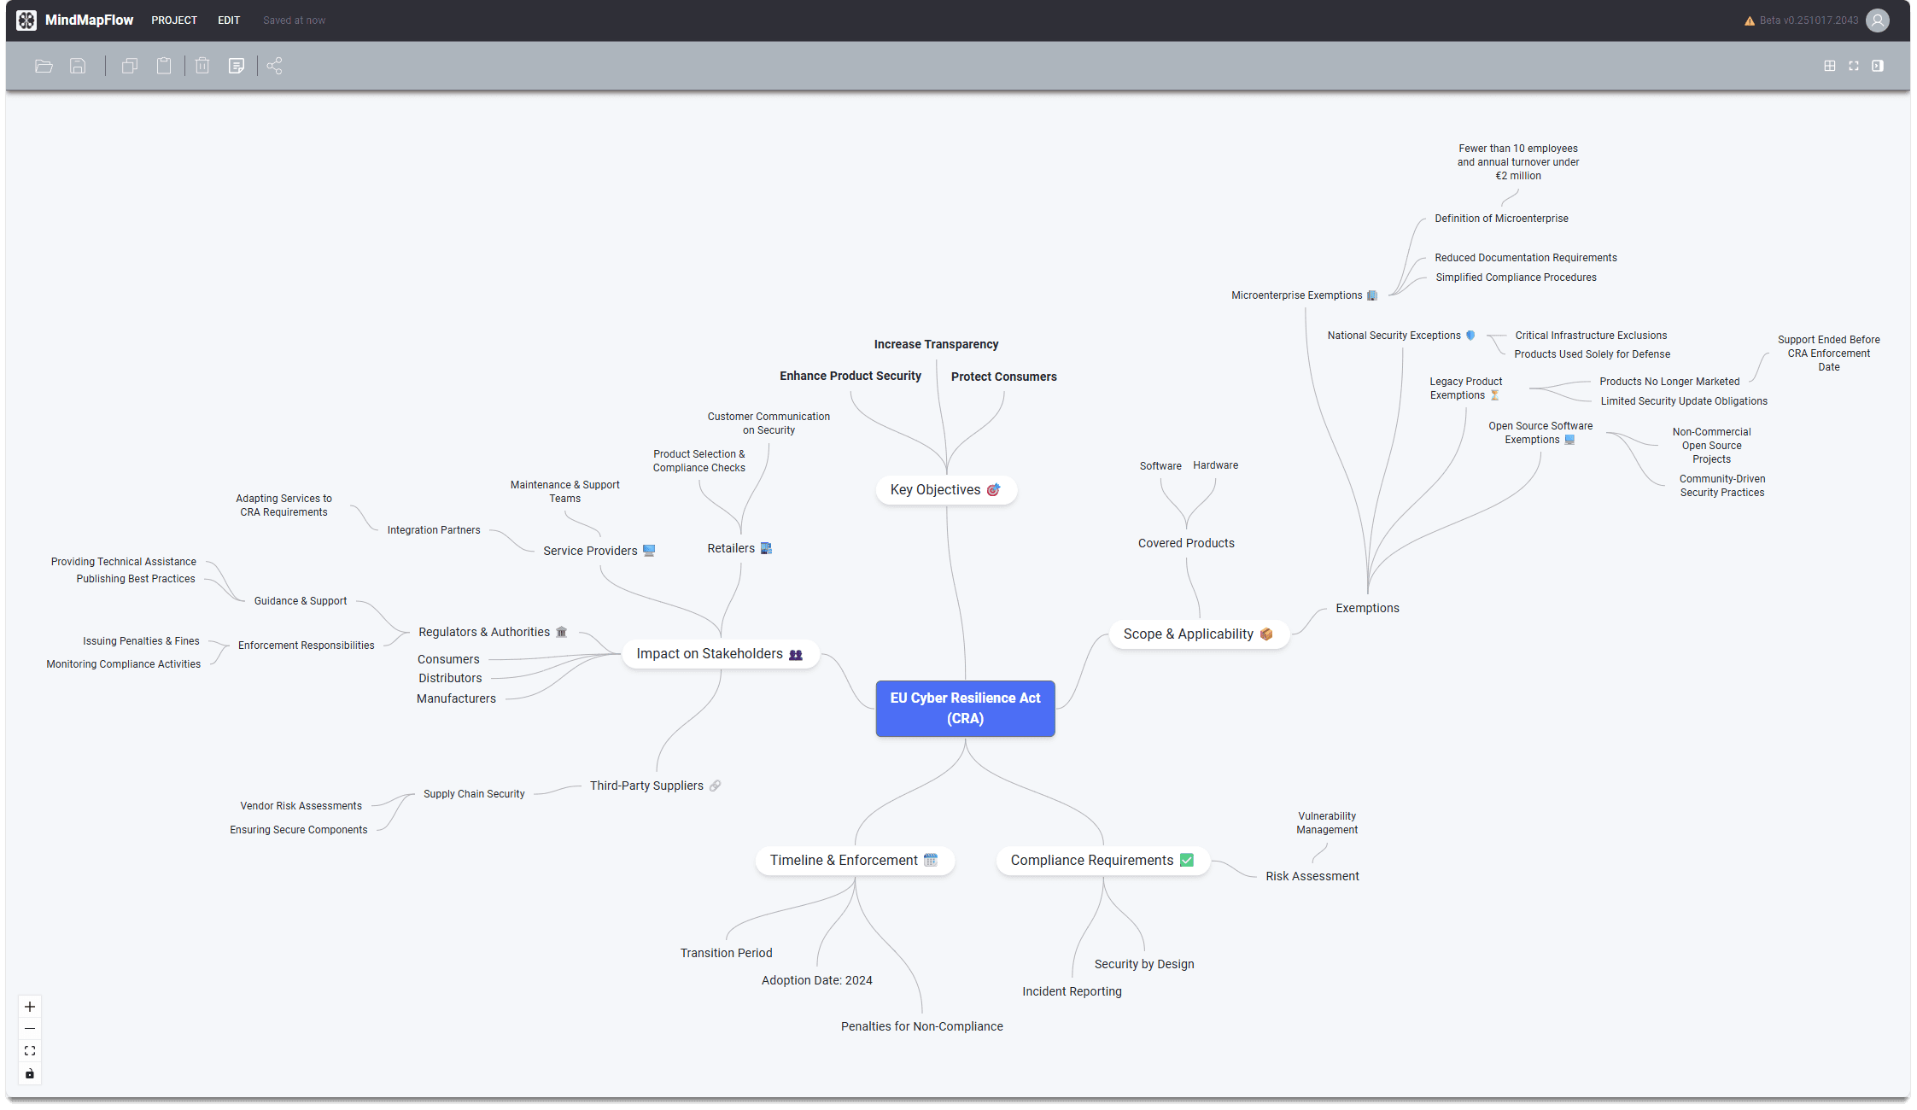Attach a note using the sticky-note icon

(237, 66)
